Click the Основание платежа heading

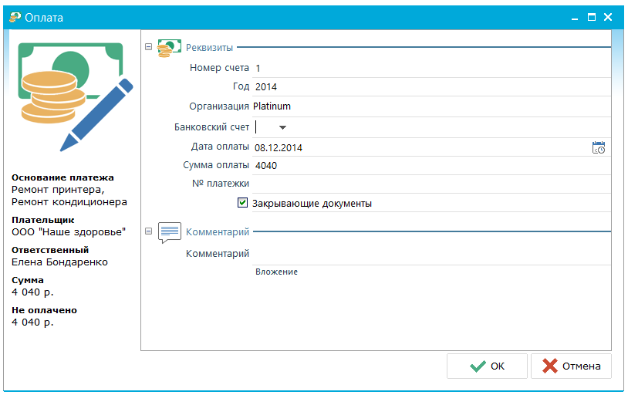point(62,177)
